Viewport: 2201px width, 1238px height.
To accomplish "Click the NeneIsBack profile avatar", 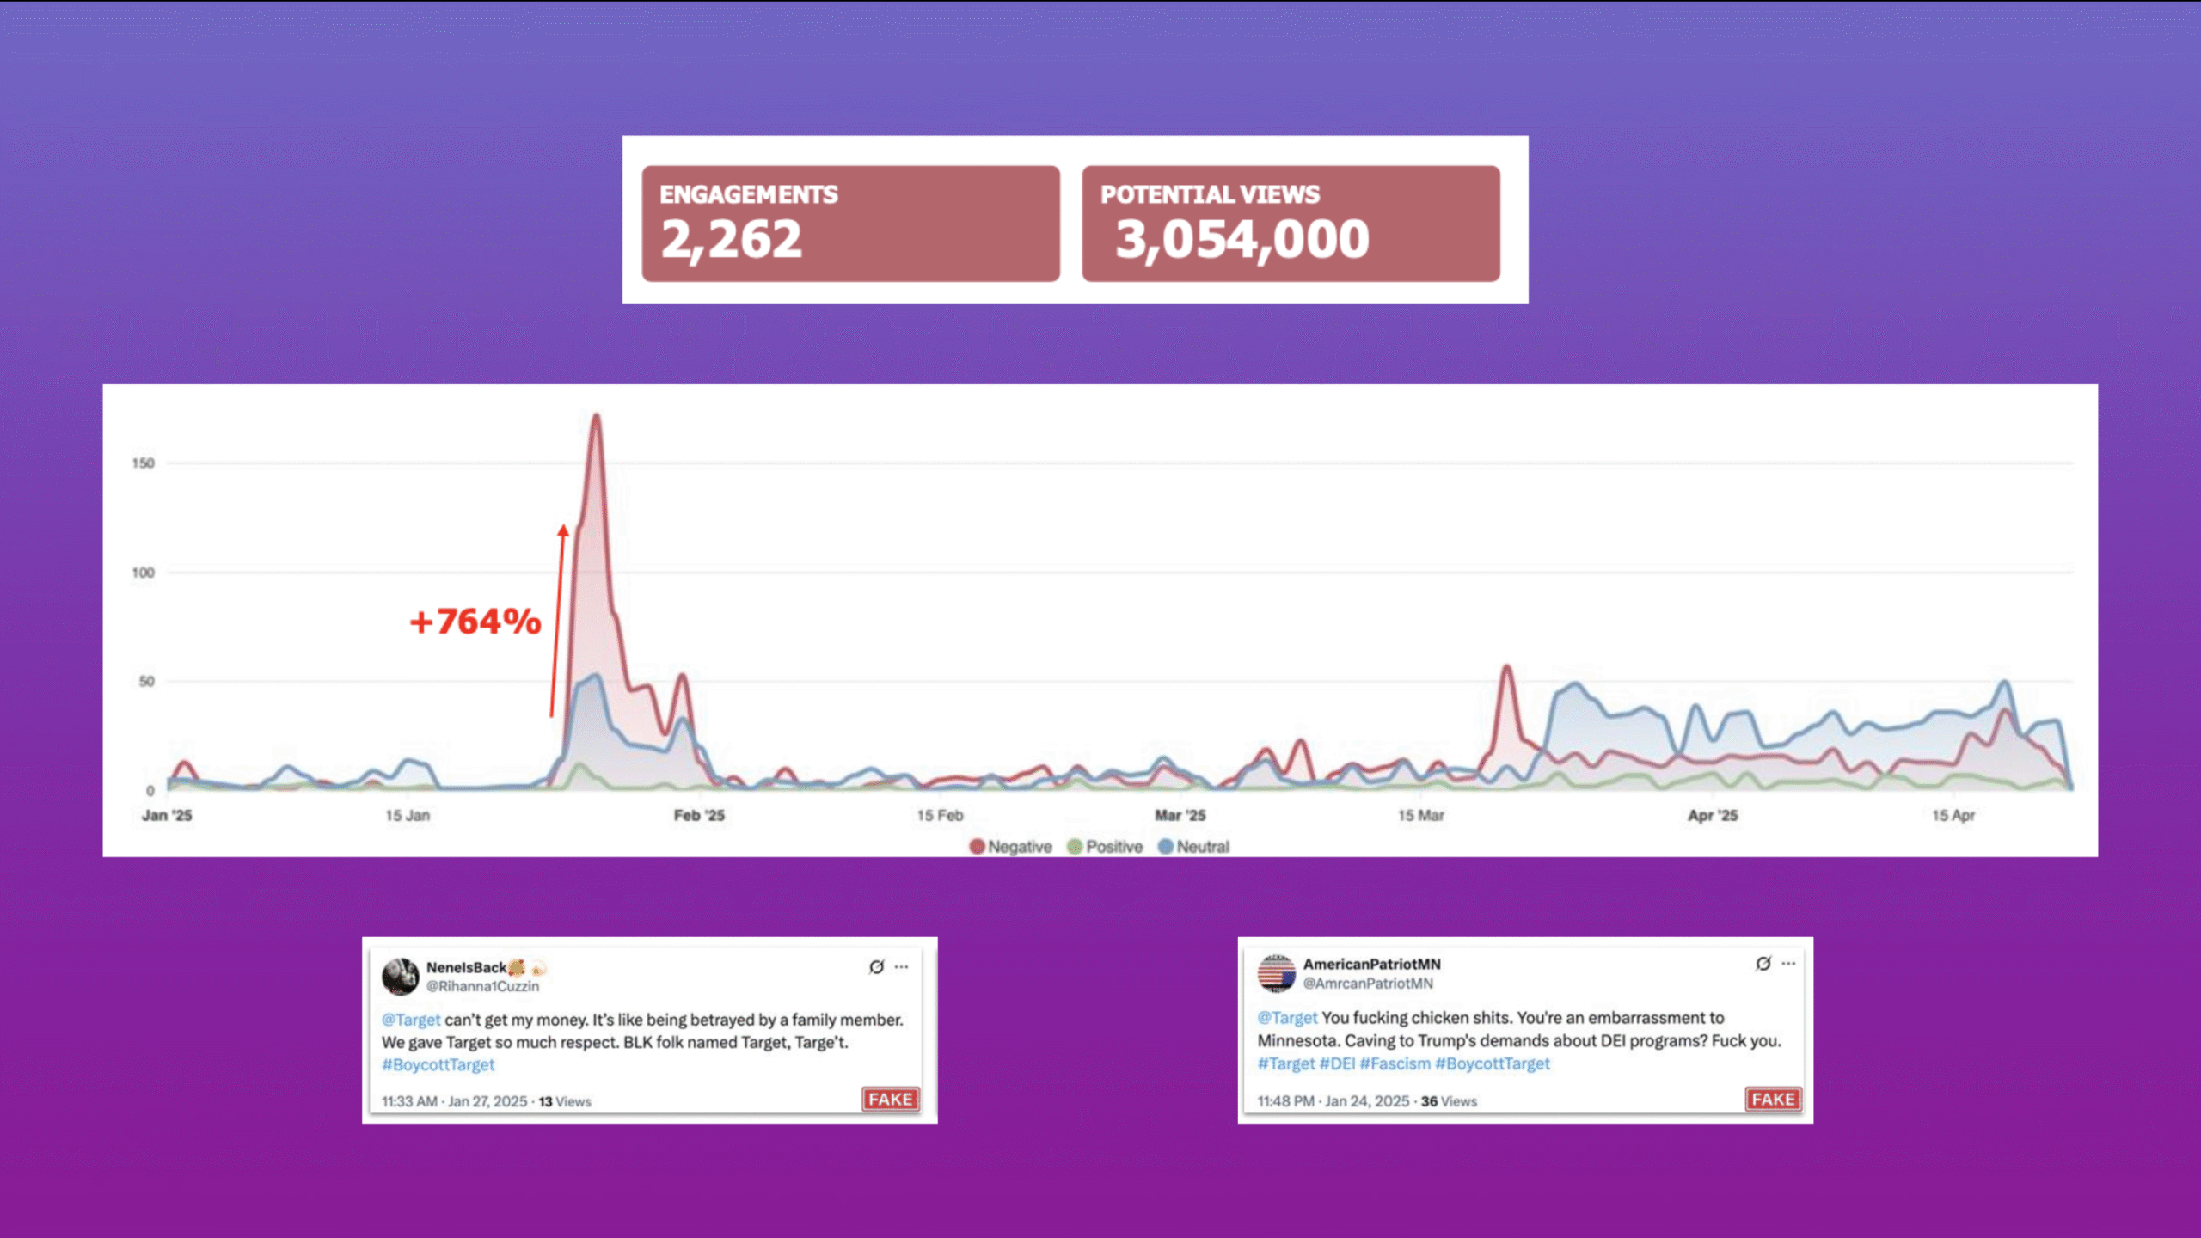I will coord(400,976).
